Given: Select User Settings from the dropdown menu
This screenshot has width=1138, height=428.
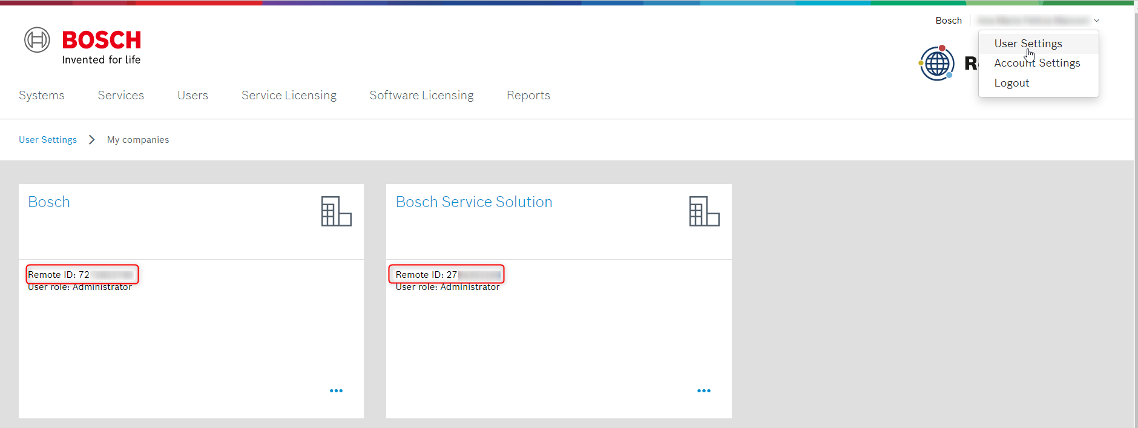Looking at the screenshot, I should (x=1028, y=44).
